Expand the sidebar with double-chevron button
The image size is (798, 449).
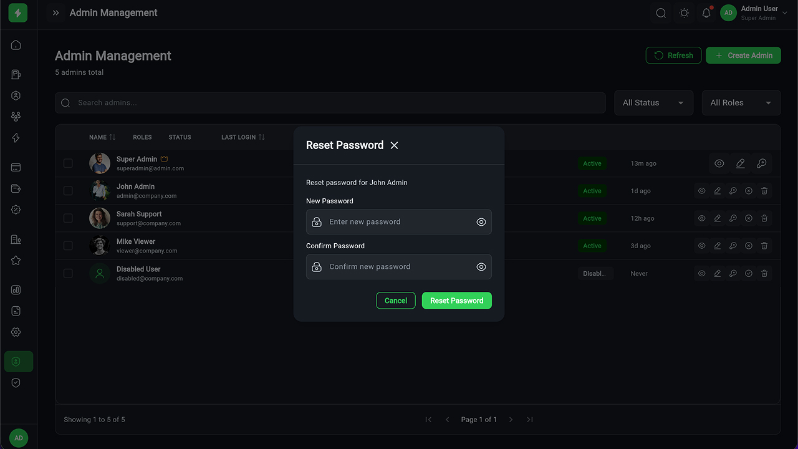(56, 13)
